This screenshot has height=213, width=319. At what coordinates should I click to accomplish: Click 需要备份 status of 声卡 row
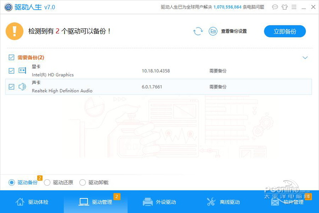(x=218, y=87)
